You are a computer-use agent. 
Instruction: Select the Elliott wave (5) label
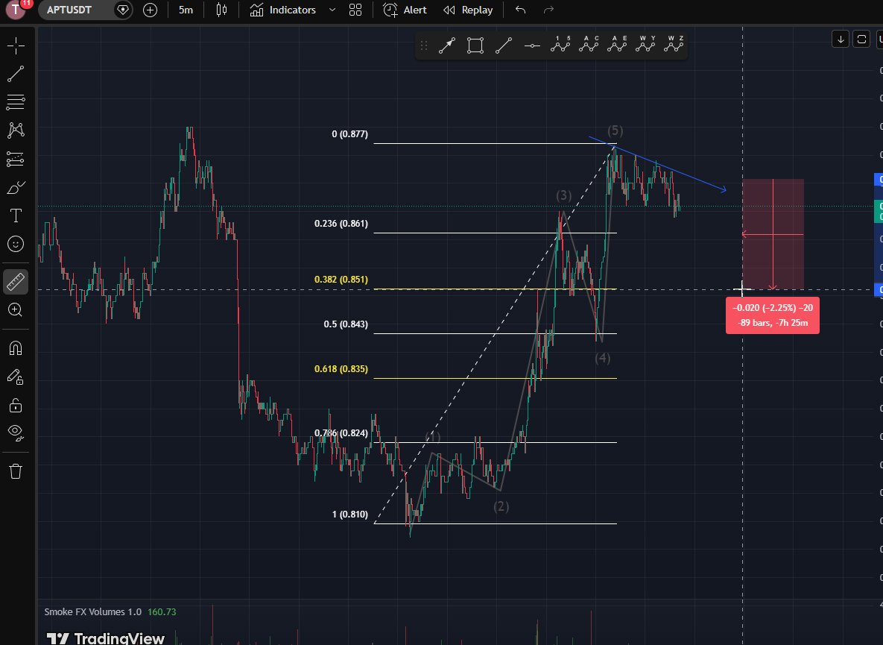[615, 130]
